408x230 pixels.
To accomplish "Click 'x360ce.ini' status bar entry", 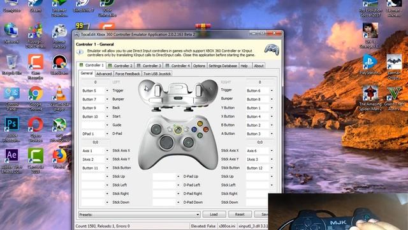I will [x=227, y=226].
